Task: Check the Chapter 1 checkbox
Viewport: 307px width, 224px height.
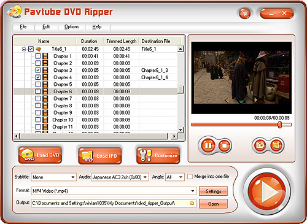Action: pyautogui.click(x=38, y=56)
